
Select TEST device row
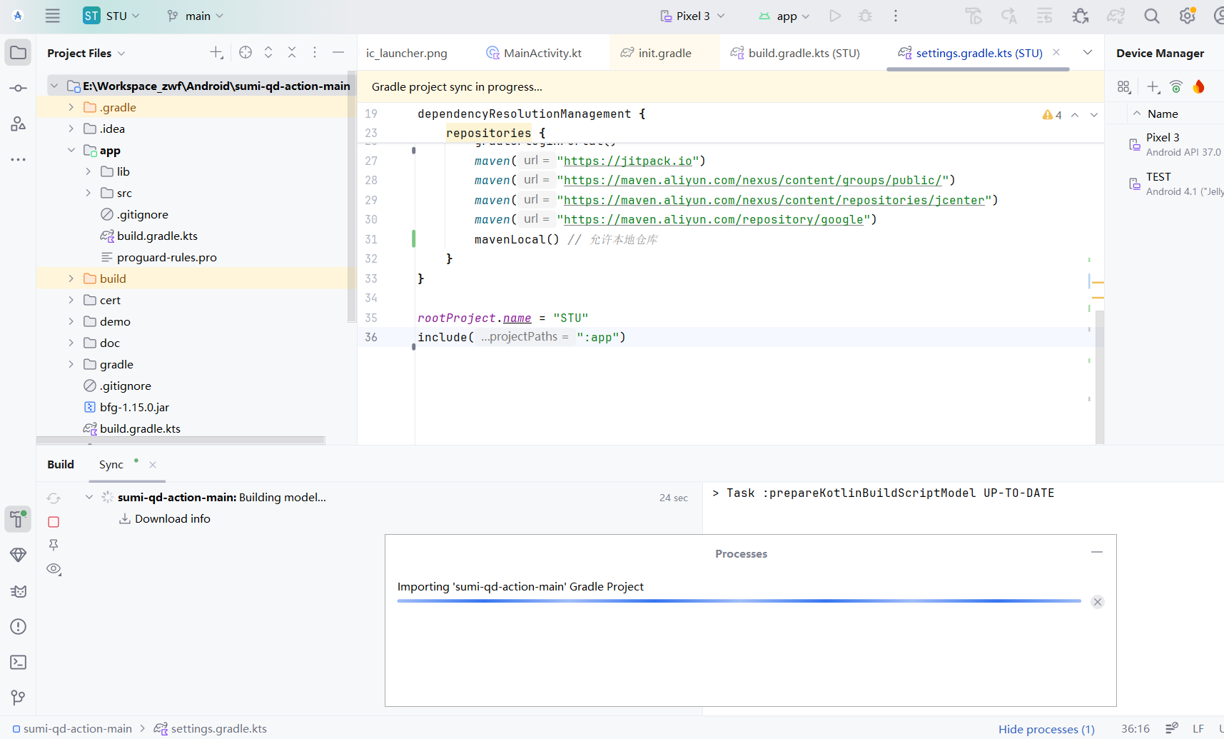click(x=1175, y=184)
